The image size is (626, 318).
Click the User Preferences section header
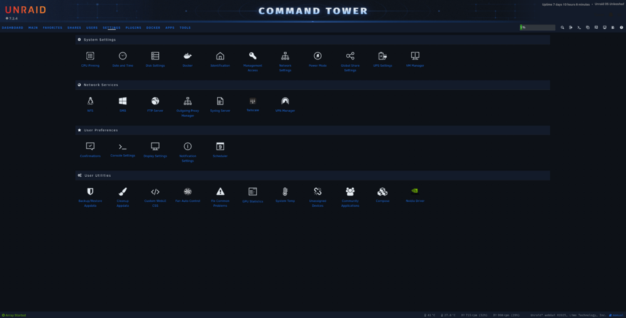point(312,131)
